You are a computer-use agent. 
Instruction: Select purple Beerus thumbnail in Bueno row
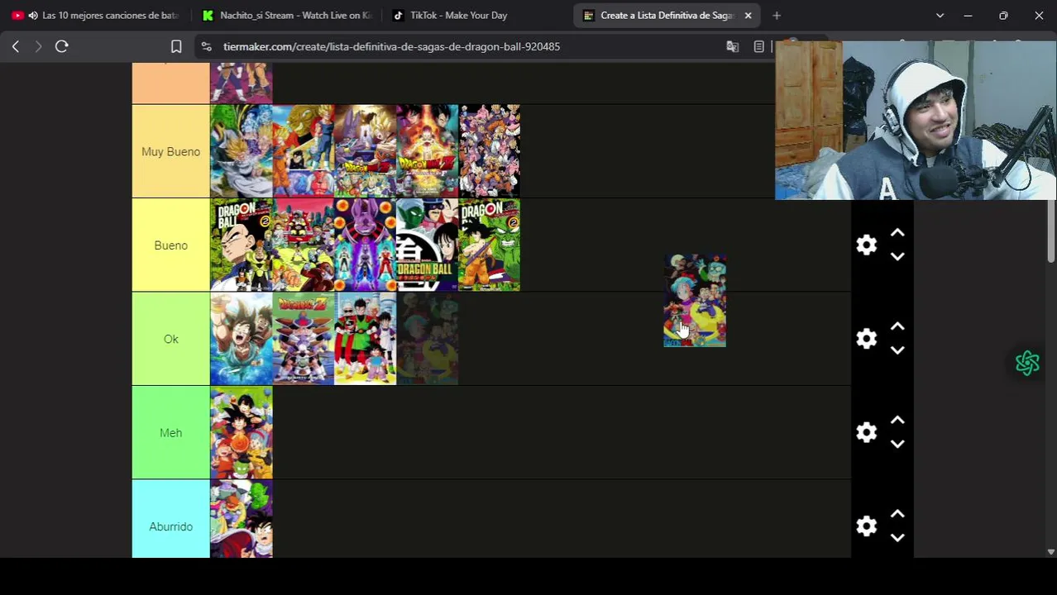tap(366, 245)
